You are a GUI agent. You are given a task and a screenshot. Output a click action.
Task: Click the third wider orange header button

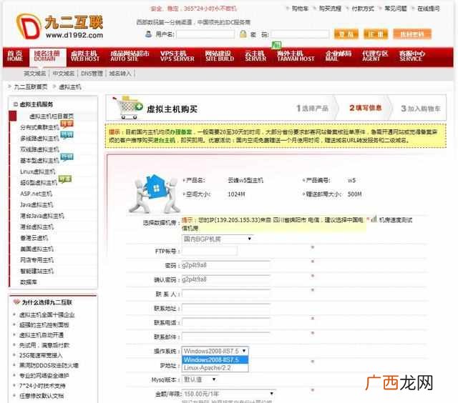pos(412,34)
